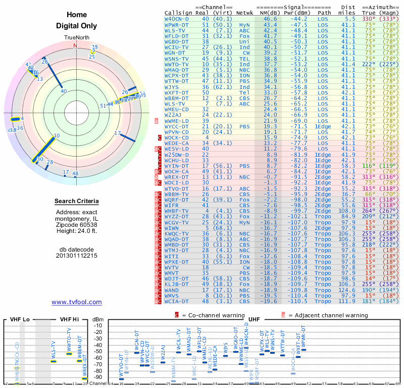The image size is (404, 388).
Task: Click co-channel warning icon next to W25DW-D
Action: pos(160,154)
